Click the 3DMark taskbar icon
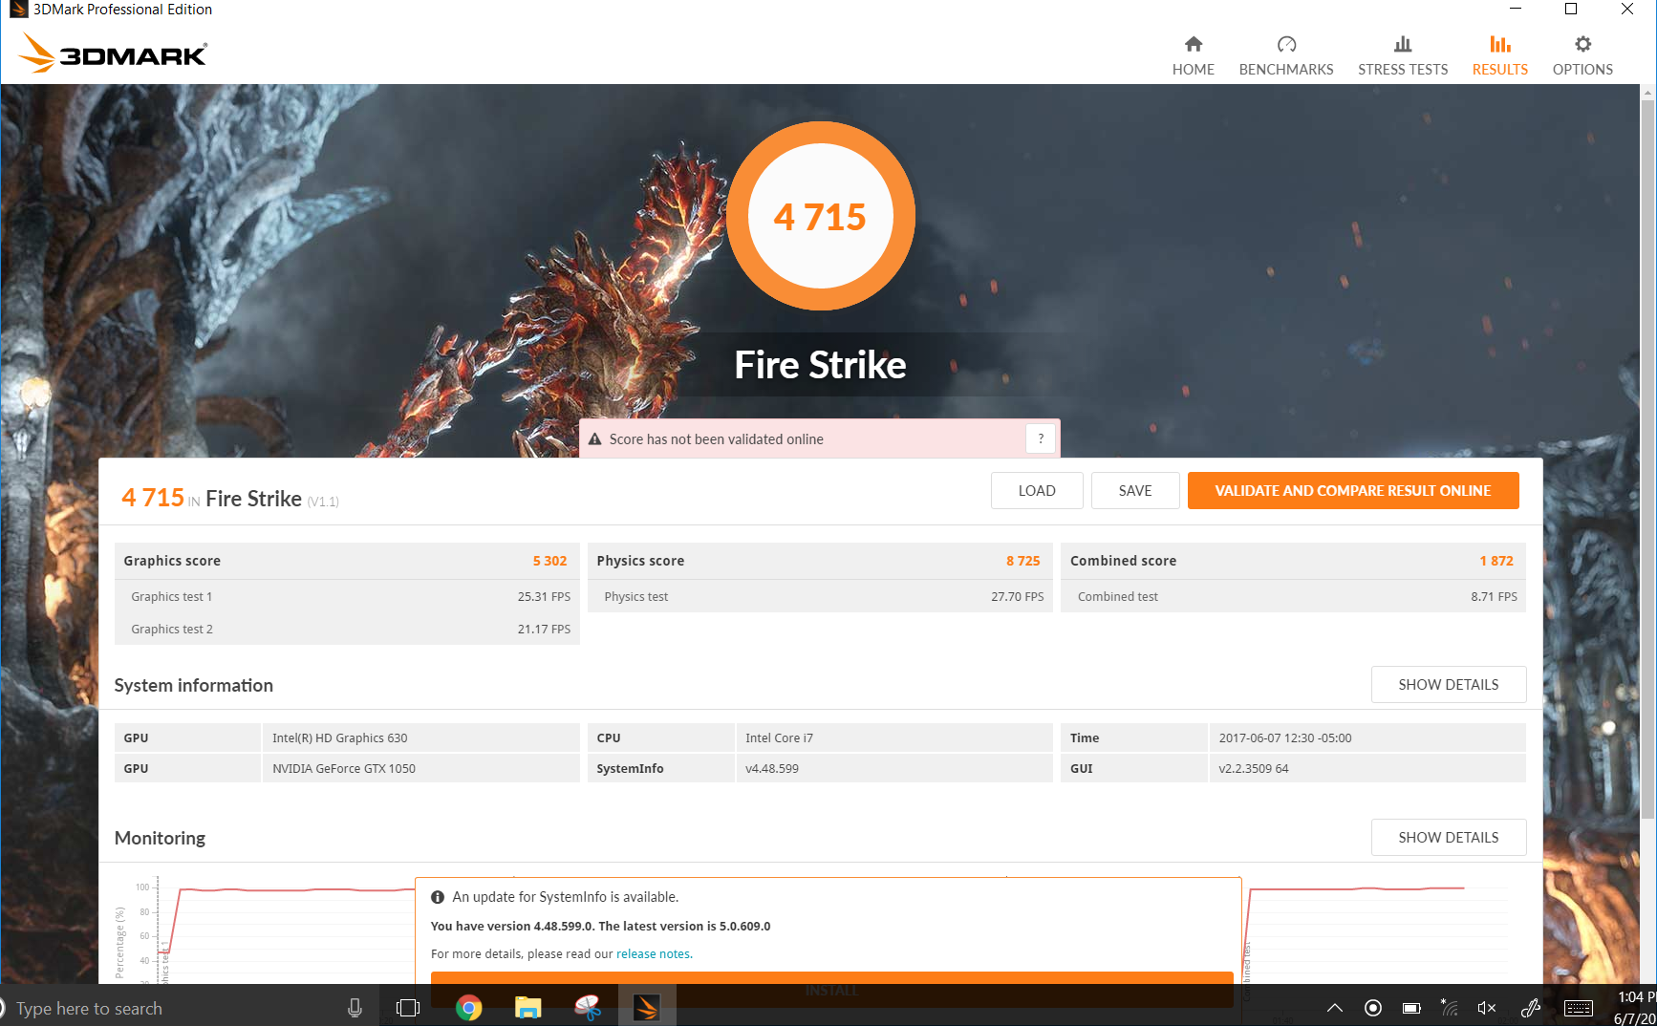 tap(647, 1008)
